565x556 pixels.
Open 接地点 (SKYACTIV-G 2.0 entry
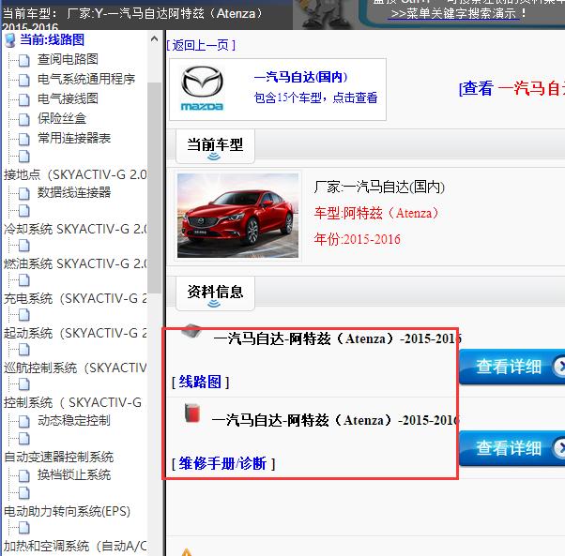(75, 174)
